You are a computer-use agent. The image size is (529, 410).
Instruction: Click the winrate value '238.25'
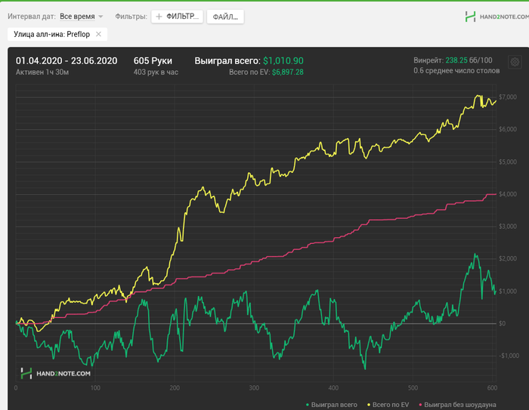pos(456,60)
